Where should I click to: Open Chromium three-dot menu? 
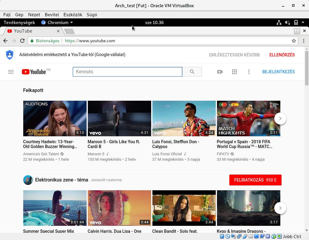pyautogui.click(x=304, y=41)
